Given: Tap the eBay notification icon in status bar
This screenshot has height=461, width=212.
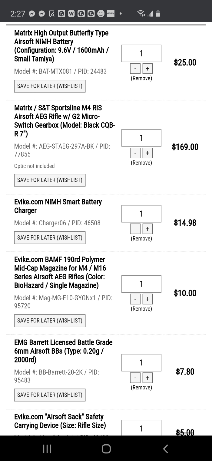Looking at the screenshot, I should point(111,14).
